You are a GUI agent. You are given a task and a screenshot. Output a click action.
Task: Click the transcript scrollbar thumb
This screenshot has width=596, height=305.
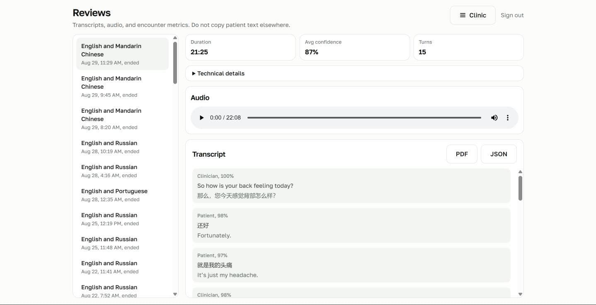tap(520, 188)
